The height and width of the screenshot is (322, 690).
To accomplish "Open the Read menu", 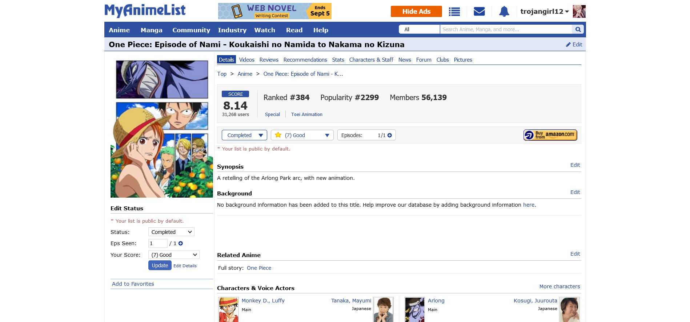I will (294, 30).
